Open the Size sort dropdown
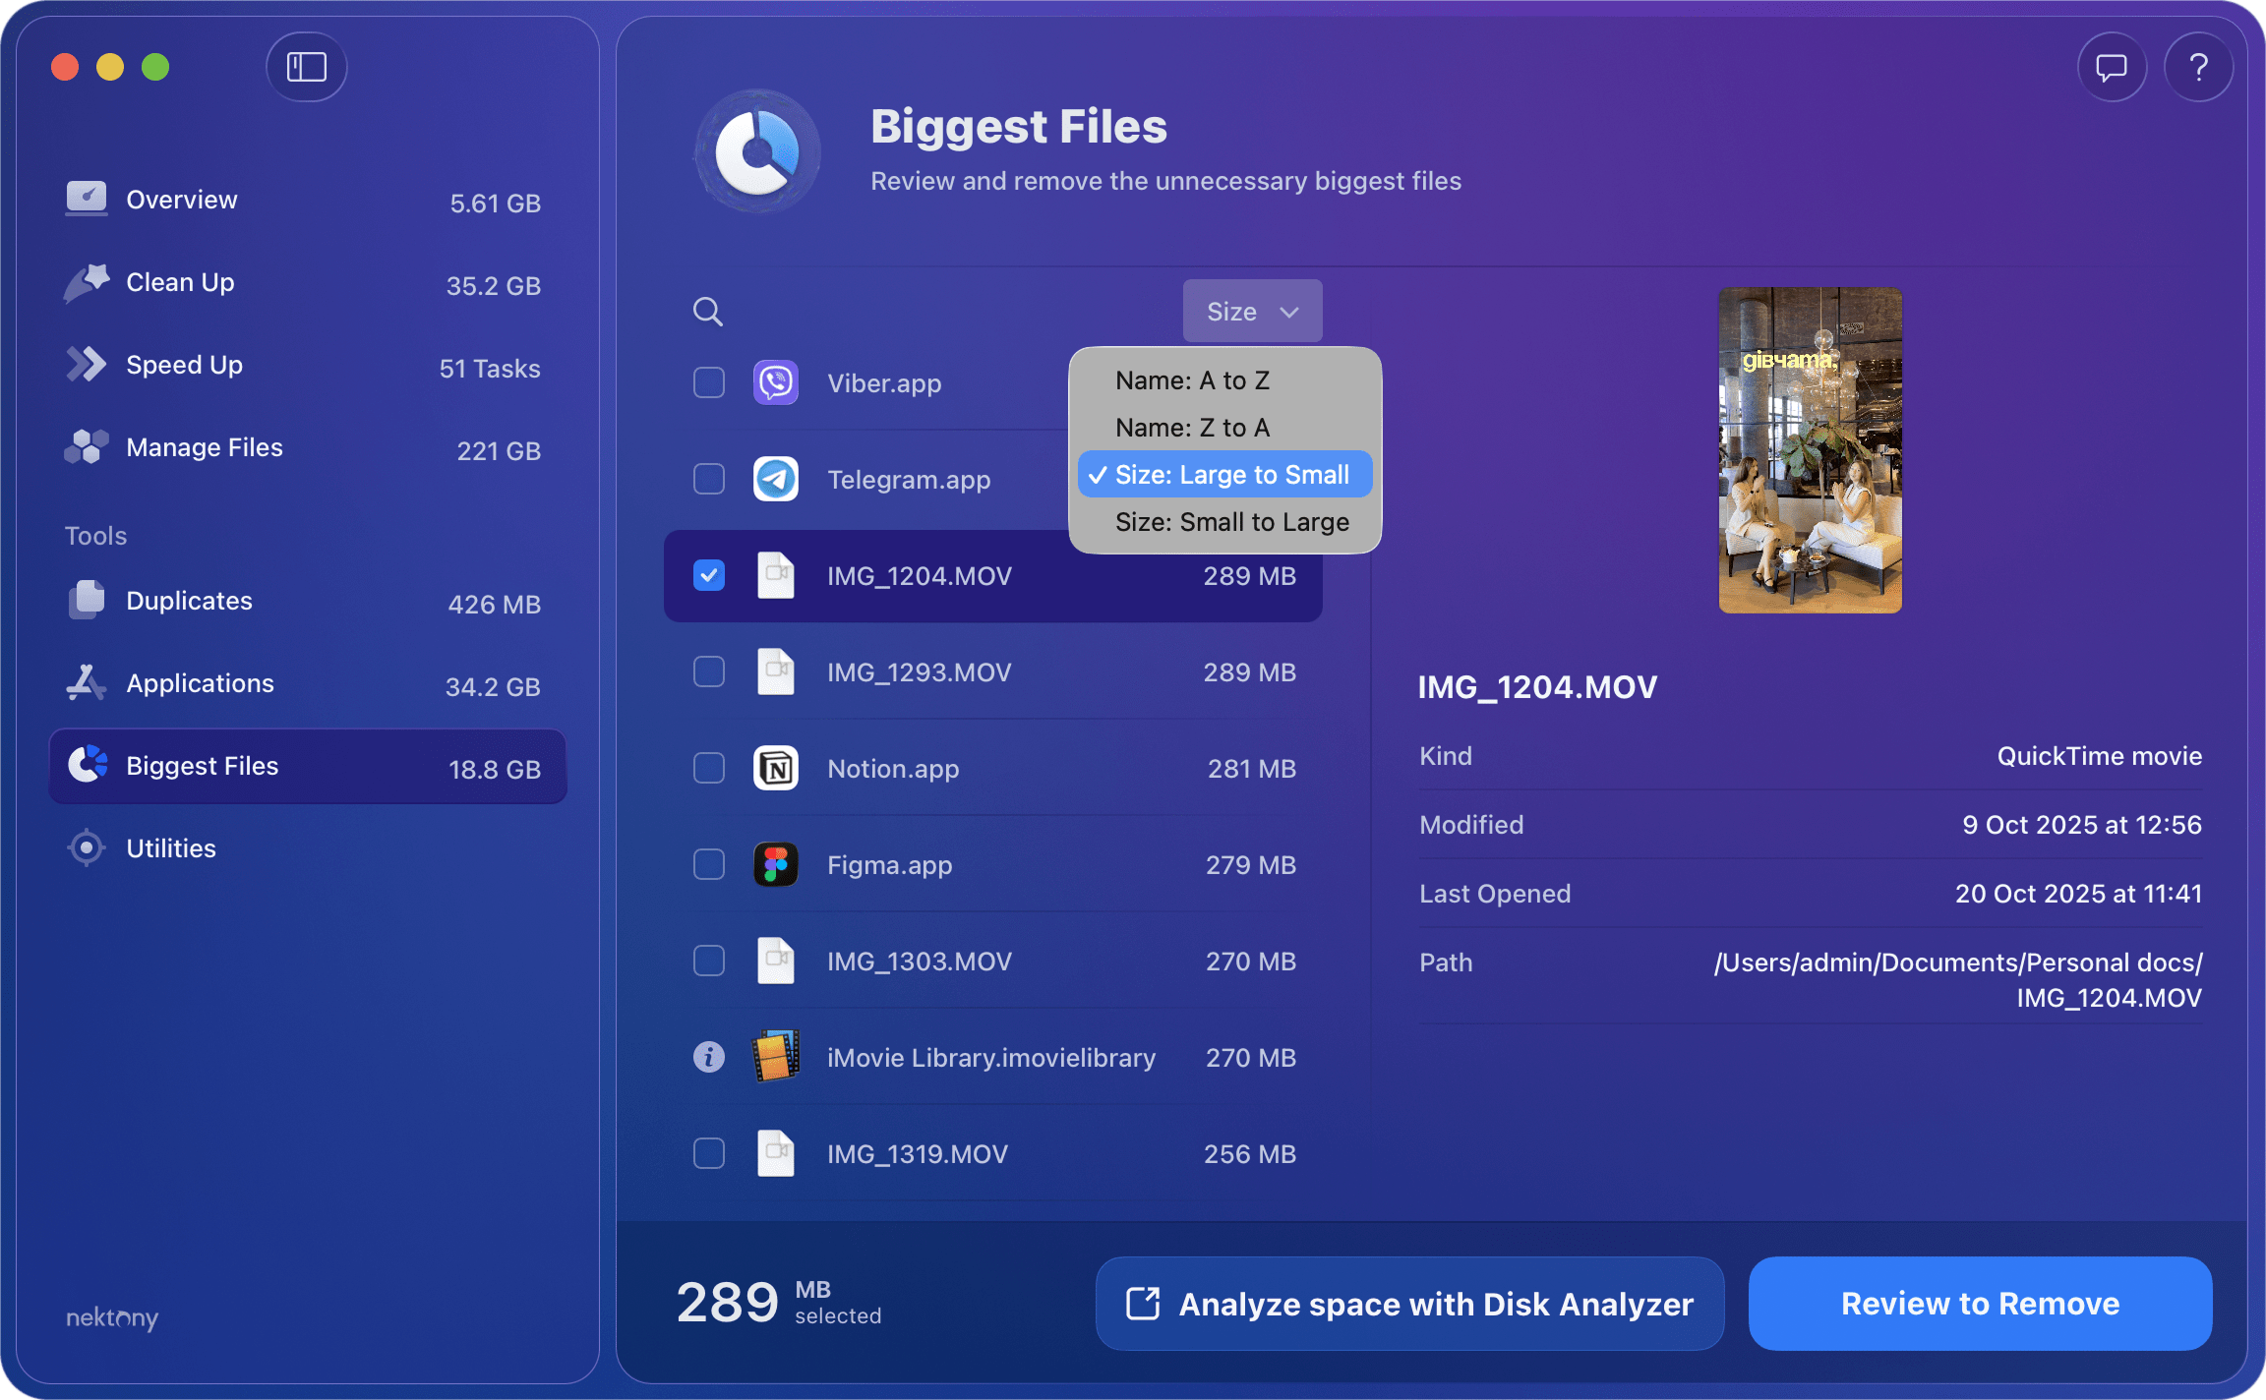The height and width of the screenshot is (1400, 2266). point(1251,311)
